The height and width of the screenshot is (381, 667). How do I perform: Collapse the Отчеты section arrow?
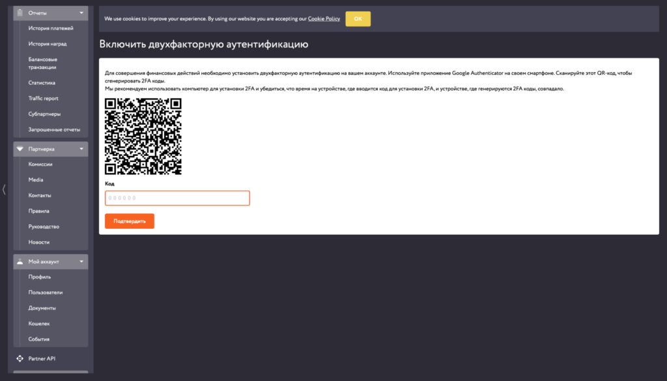coord(81,13)
